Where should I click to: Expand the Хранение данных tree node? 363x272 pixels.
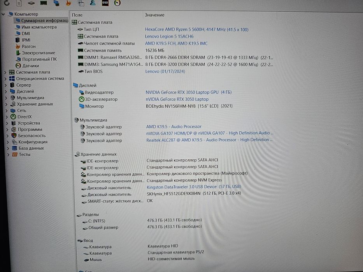(7, 104)
